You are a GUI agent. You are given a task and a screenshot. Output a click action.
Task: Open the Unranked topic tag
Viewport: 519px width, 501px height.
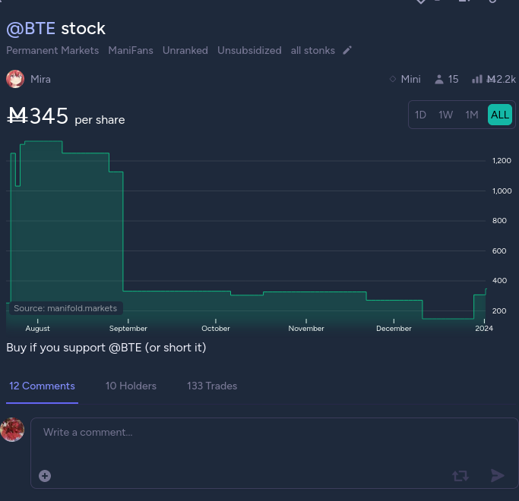coord(185,50)
